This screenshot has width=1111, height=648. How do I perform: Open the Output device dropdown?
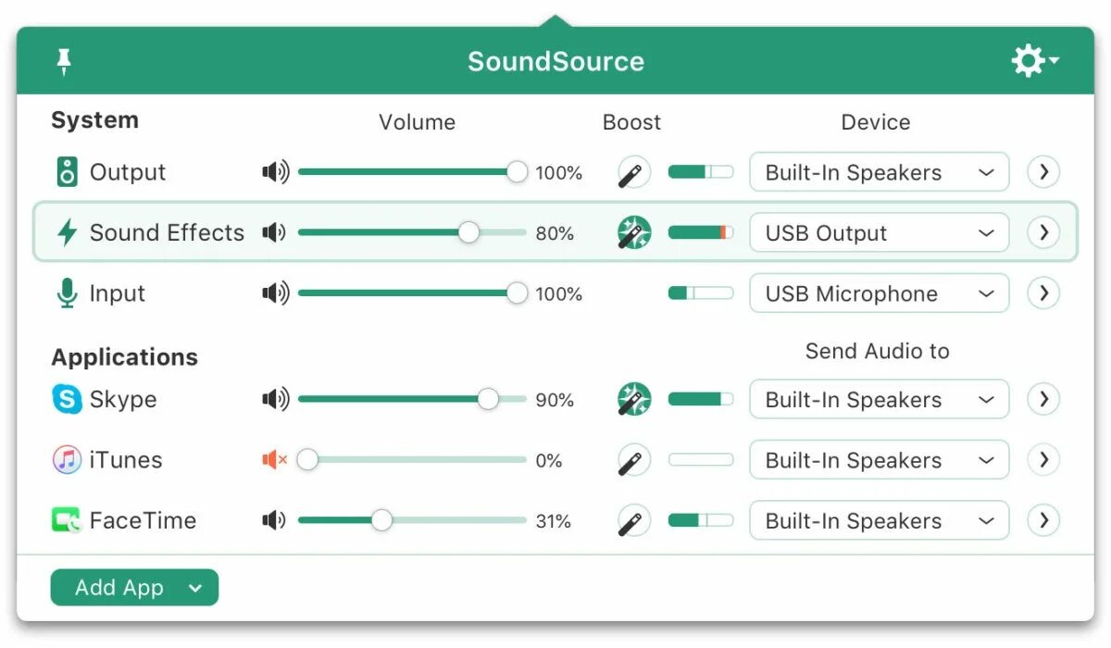879,172
